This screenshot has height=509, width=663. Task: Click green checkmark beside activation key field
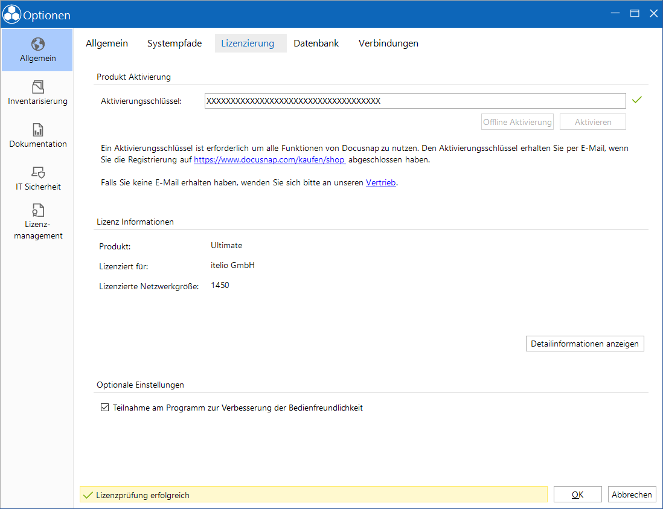coord(637,100)
